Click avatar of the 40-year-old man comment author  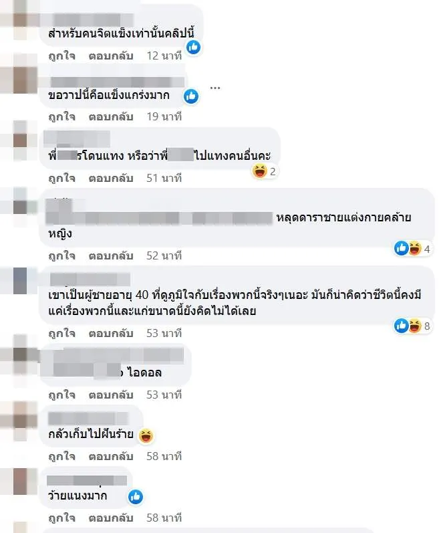pyautogui.click(x=21, y=281)
